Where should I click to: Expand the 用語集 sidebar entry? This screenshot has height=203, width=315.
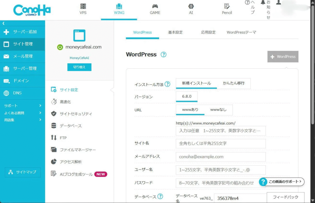[22, 120]
